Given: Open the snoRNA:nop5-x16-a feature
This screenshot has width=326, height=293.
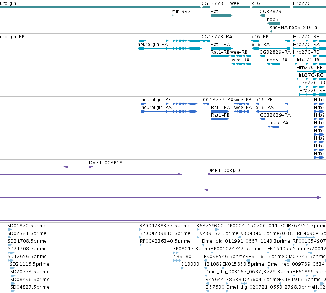Looking at the screenshot, I should pyautogui.click(x=271, y=31).
